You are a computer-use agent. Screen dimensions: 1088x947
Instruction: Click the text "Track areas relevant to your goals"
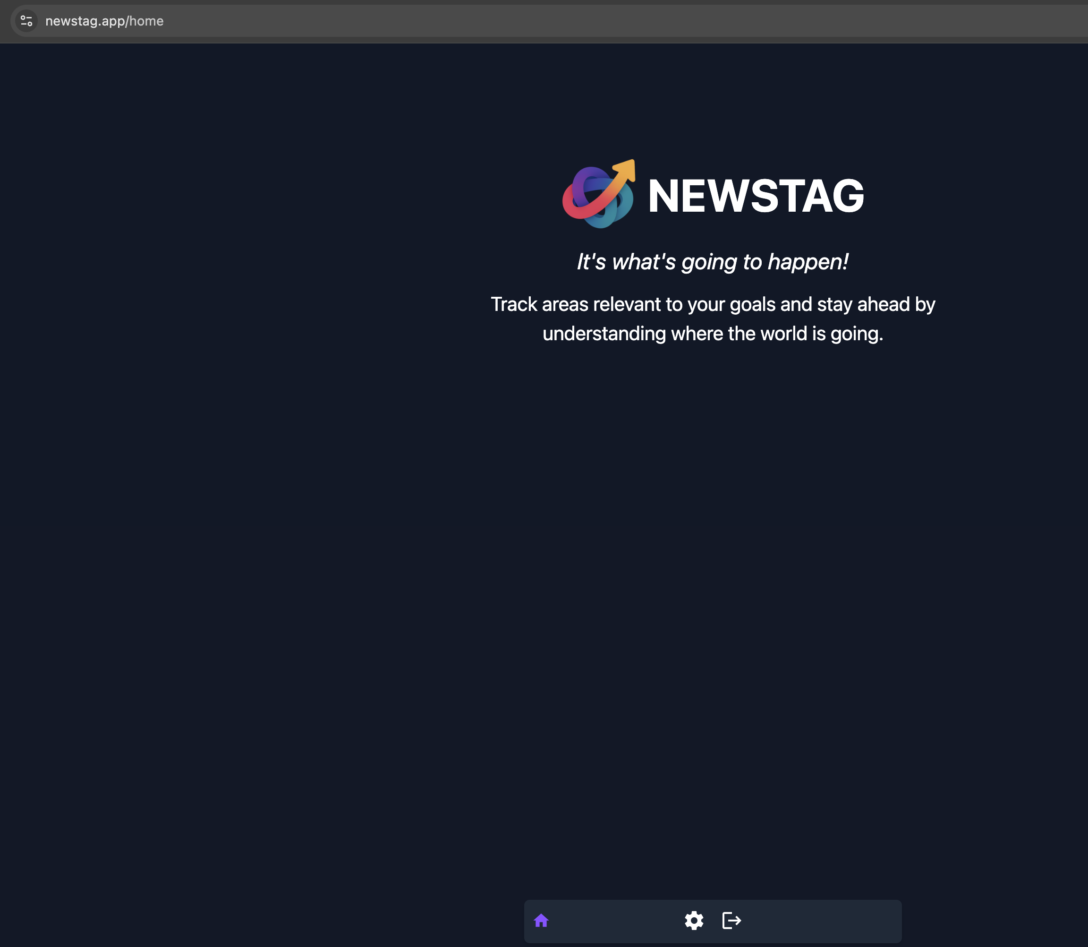tap(632, 304)
